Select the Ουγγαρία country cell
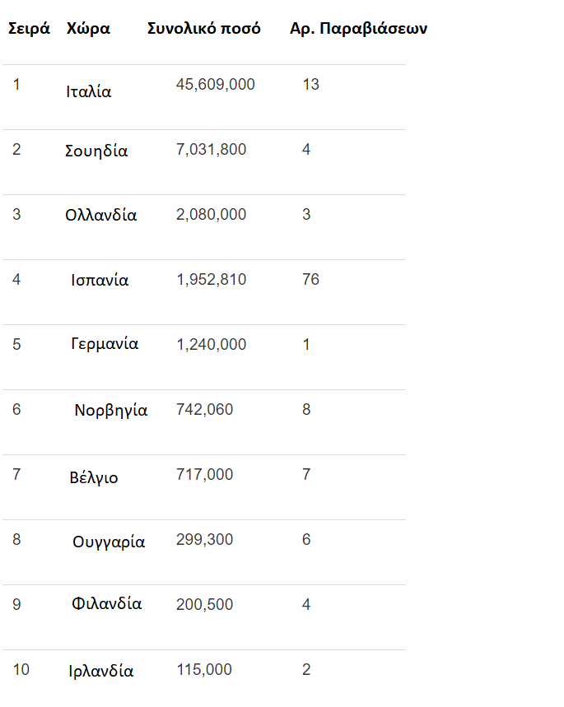Screen dimensions: 564x707 coord(109,542)
